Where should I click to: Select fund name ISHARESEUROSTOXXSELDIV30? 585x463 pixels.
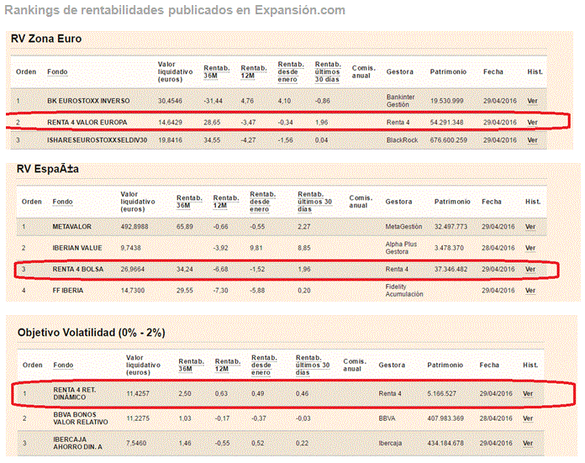pyautogui.click(x=97, y=140)
